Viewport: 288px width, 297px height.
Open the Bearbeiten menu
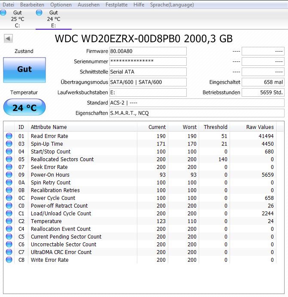coord(32,5)
